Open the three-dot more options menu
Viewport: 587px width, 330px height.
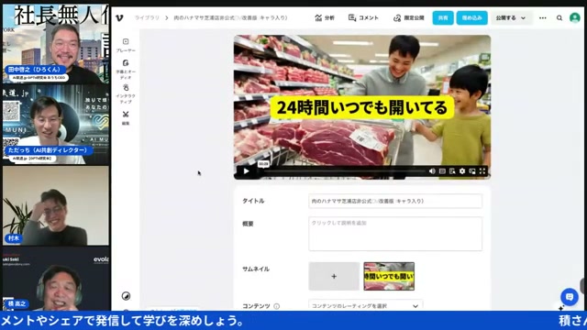(542, 17)
